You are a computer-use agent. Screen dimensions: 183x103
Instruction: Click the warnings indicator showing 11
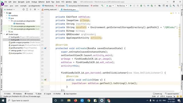(172, 13)
